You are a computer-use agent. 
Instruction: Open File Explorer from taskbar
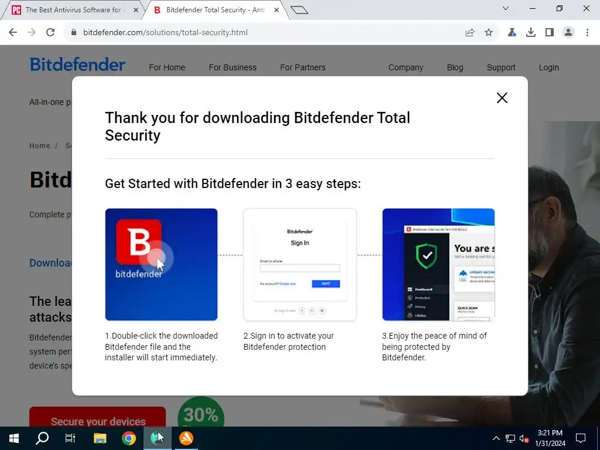coord(100,438)
